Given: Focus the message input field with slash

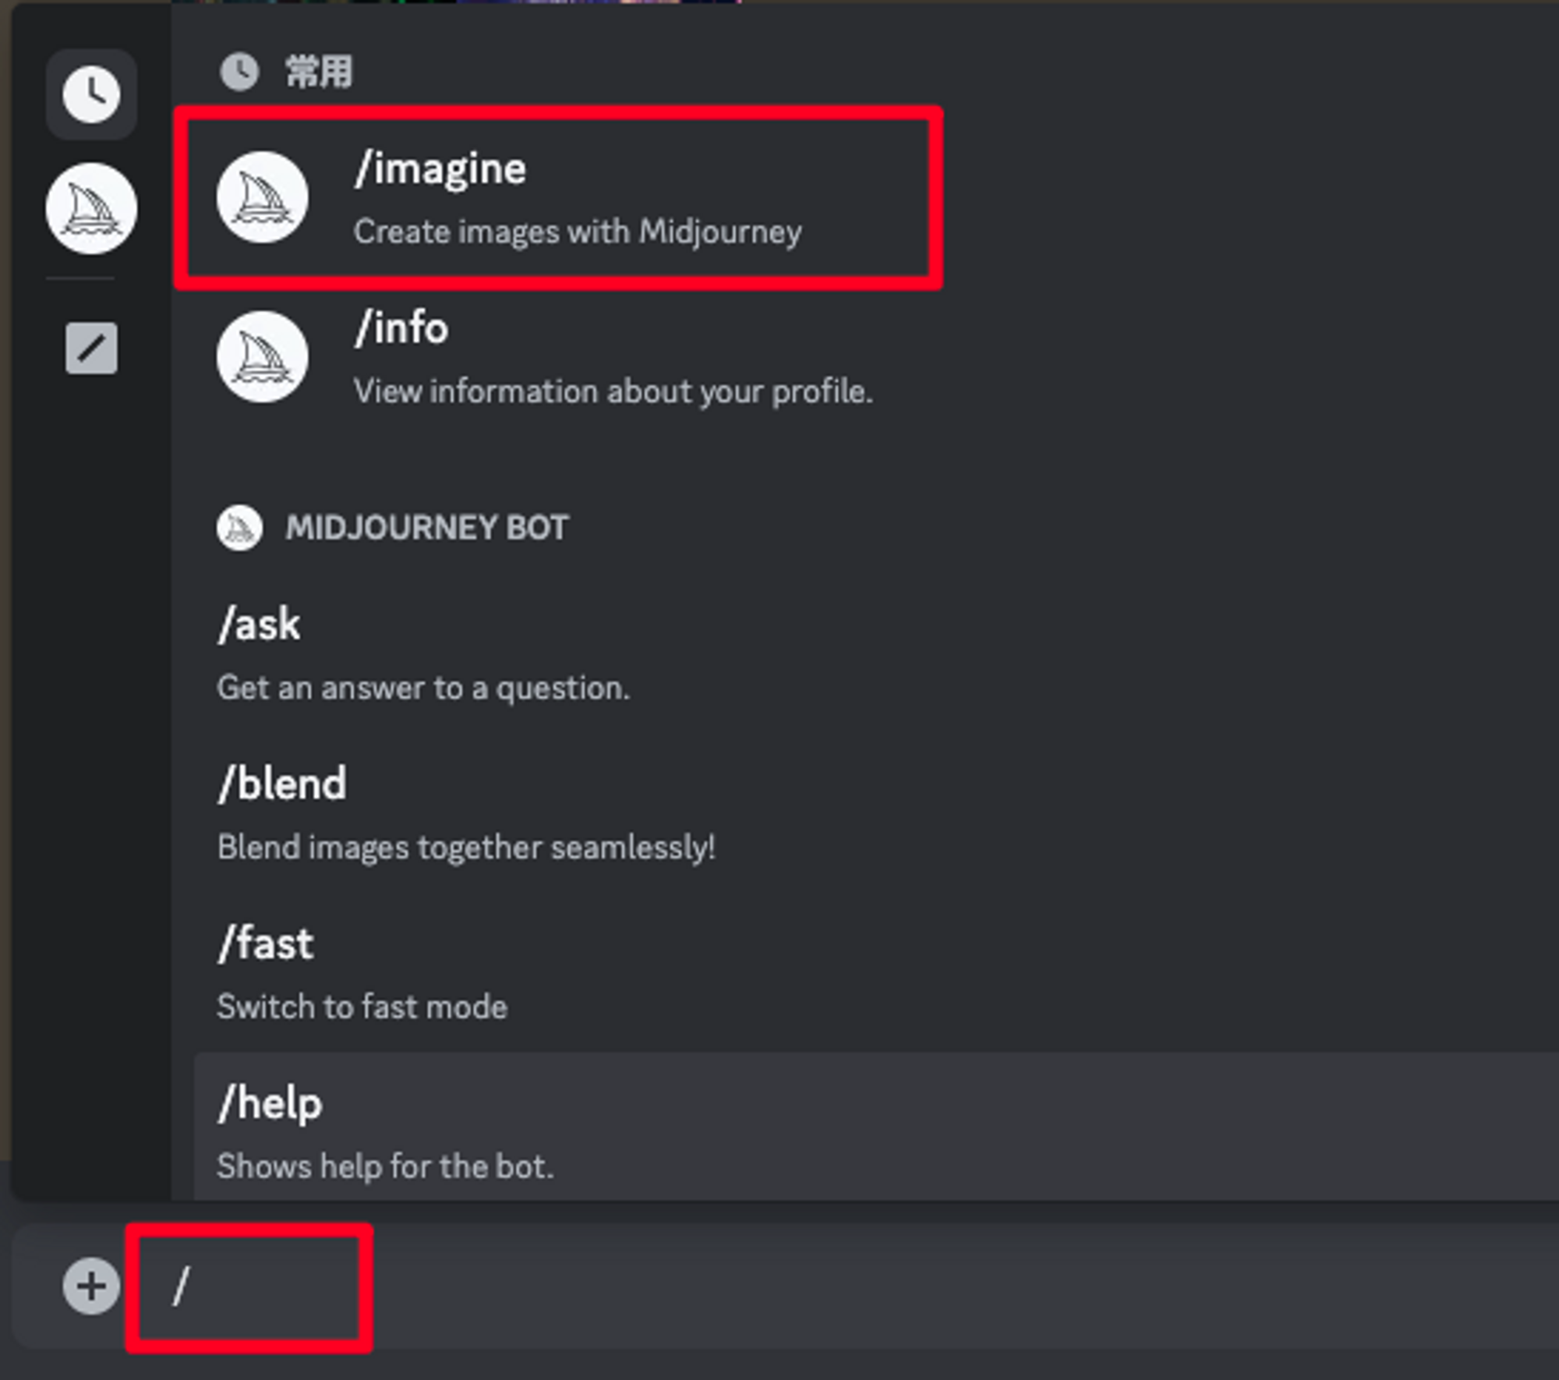Looking at the screenshot, I should (249, 1287).
